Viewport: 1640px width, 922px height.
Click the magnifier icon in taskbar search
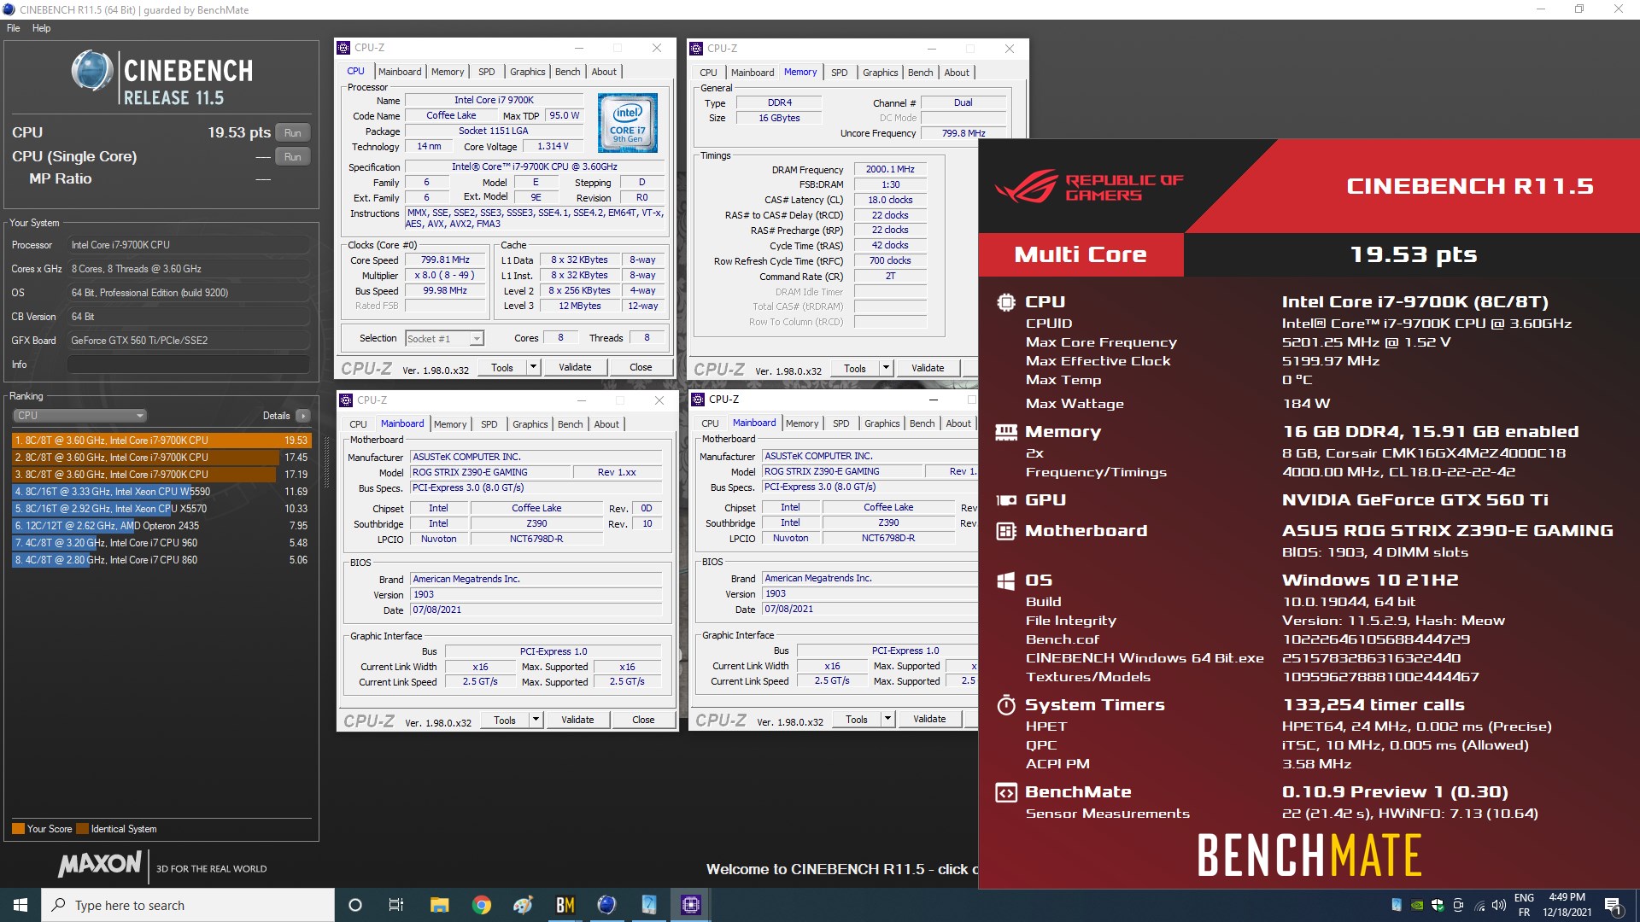click(x=58, y=905)
